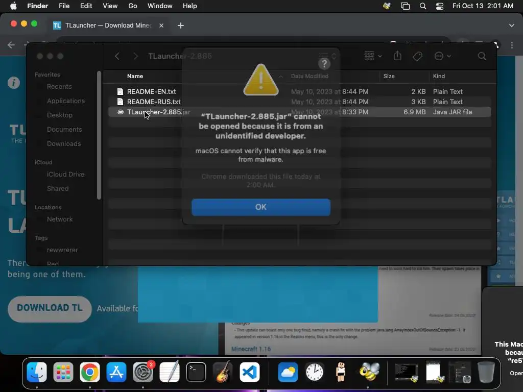Viewport: 523px width, 392px height.
Task: Sort Finder list by Kind column
Action: (439, 76)
